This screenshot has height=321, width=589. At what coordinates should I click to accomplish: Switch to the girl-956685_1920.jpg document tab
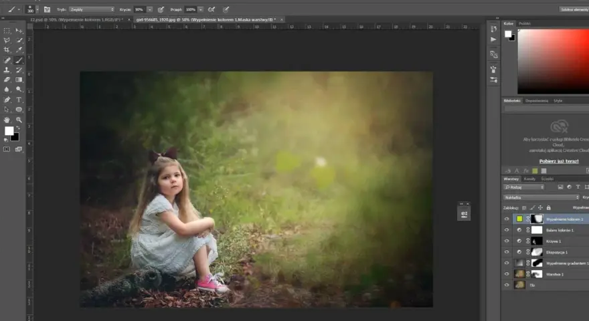tap(206, 19)
